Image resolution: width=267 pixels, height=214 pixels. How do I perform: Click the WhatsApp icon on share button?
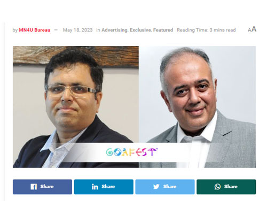pos(217,187)
